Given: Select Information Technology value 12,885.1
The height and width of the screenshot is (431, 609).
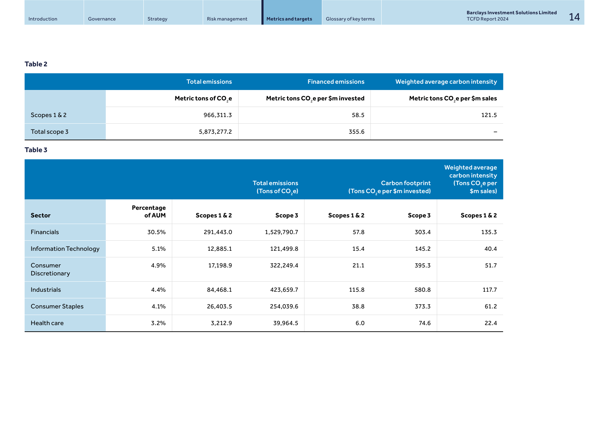Looking at the screenshot, I should click(x=220, y=249).
